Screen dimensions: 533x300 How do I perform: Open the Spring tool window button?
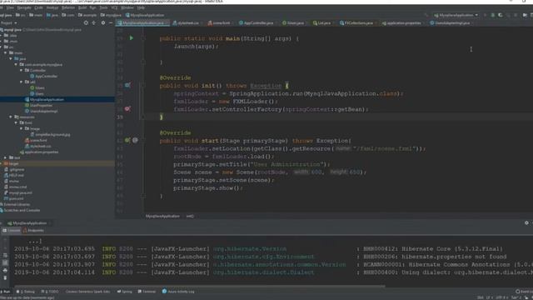[x=125, y=292]
